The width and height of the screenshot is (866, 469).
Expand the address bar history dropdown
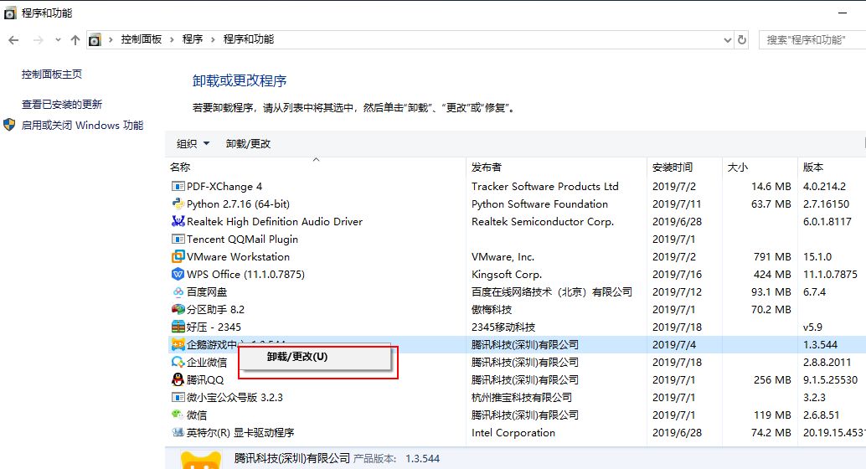click(x=727, y=39)
